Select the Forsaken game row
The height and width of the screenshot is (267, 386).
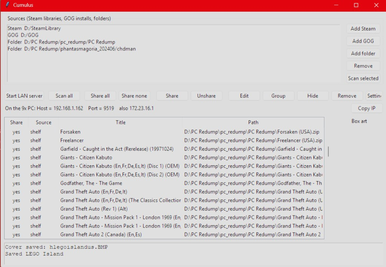(x=164, y=132)
